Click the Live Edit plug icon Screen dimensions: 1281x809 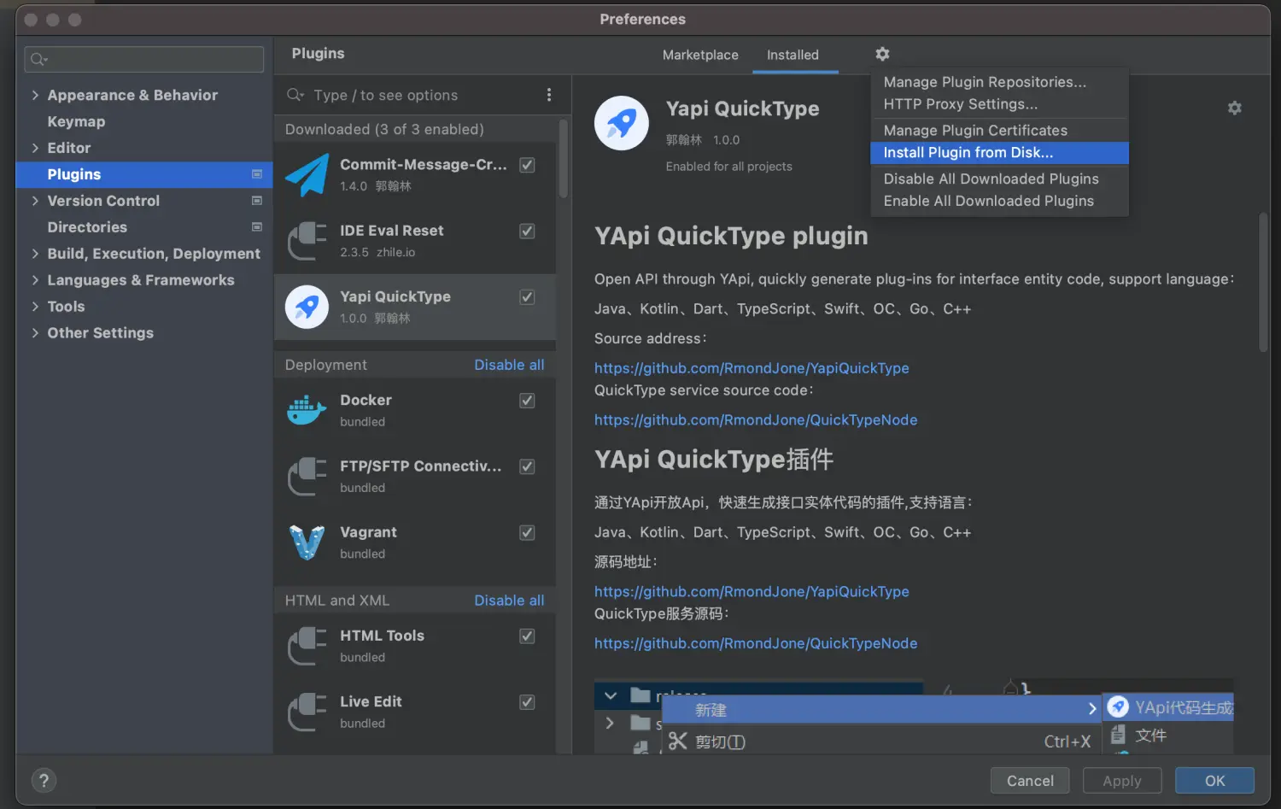click(x=307, y=712)
